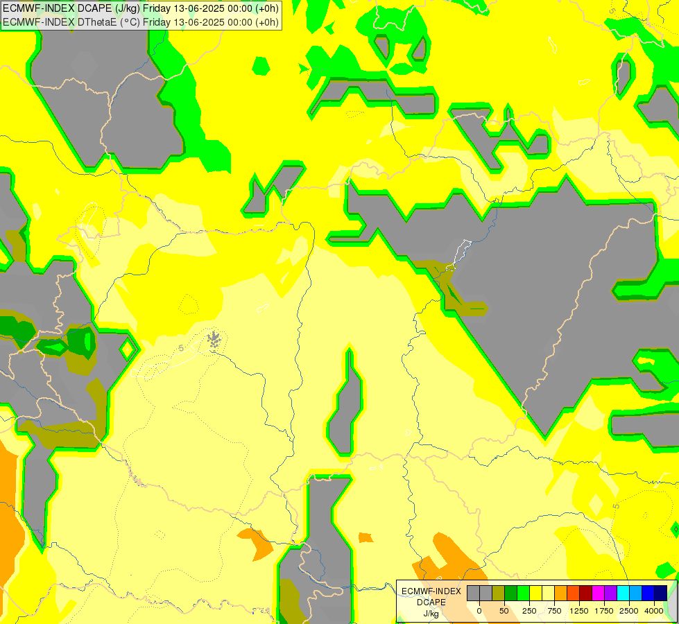Select the purple legend swatch

click(x=610, y=593)
